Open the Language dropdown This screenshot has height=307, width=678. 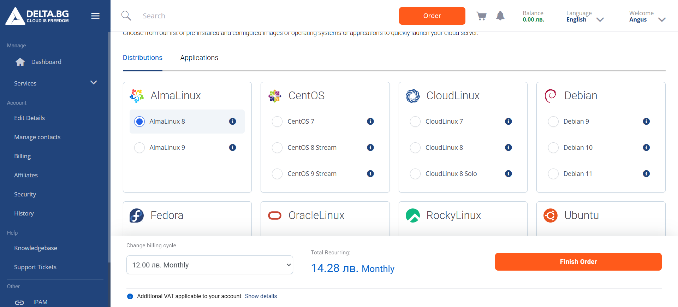pos(585,16)
